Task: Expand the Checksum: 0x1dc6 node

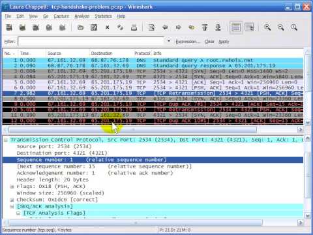Action: [12, 200]
